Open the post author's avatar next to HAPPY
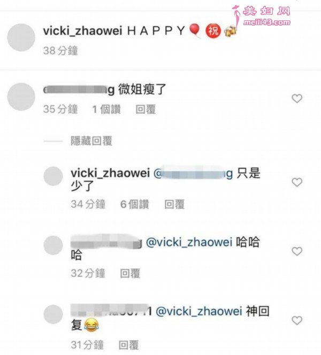The image size is (321, 355). [21, 37]
